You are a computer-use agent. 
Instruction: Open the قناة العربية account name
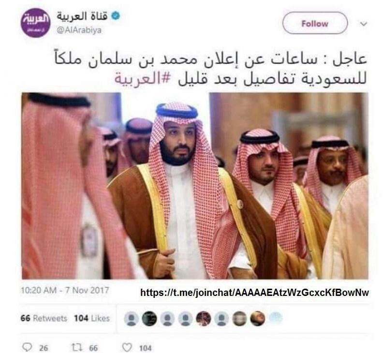click(82, 16)
